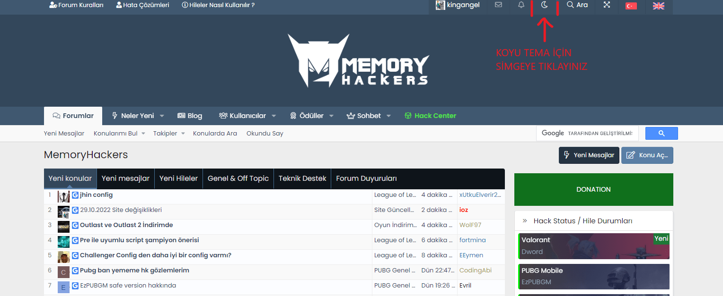
Task: Select the Genel & Off Topic tab
Action: coord(238,178)
